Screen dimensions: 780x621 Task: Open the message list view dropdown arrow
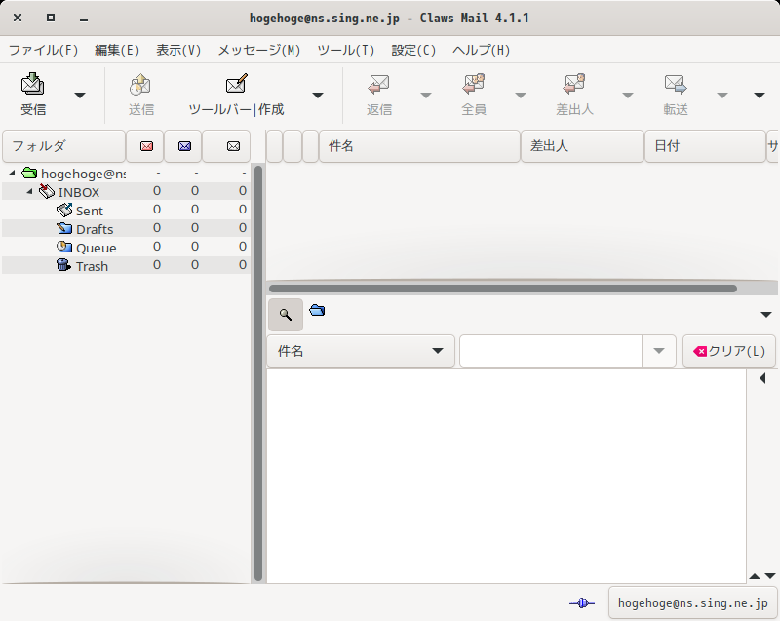[x=766, y=315]
